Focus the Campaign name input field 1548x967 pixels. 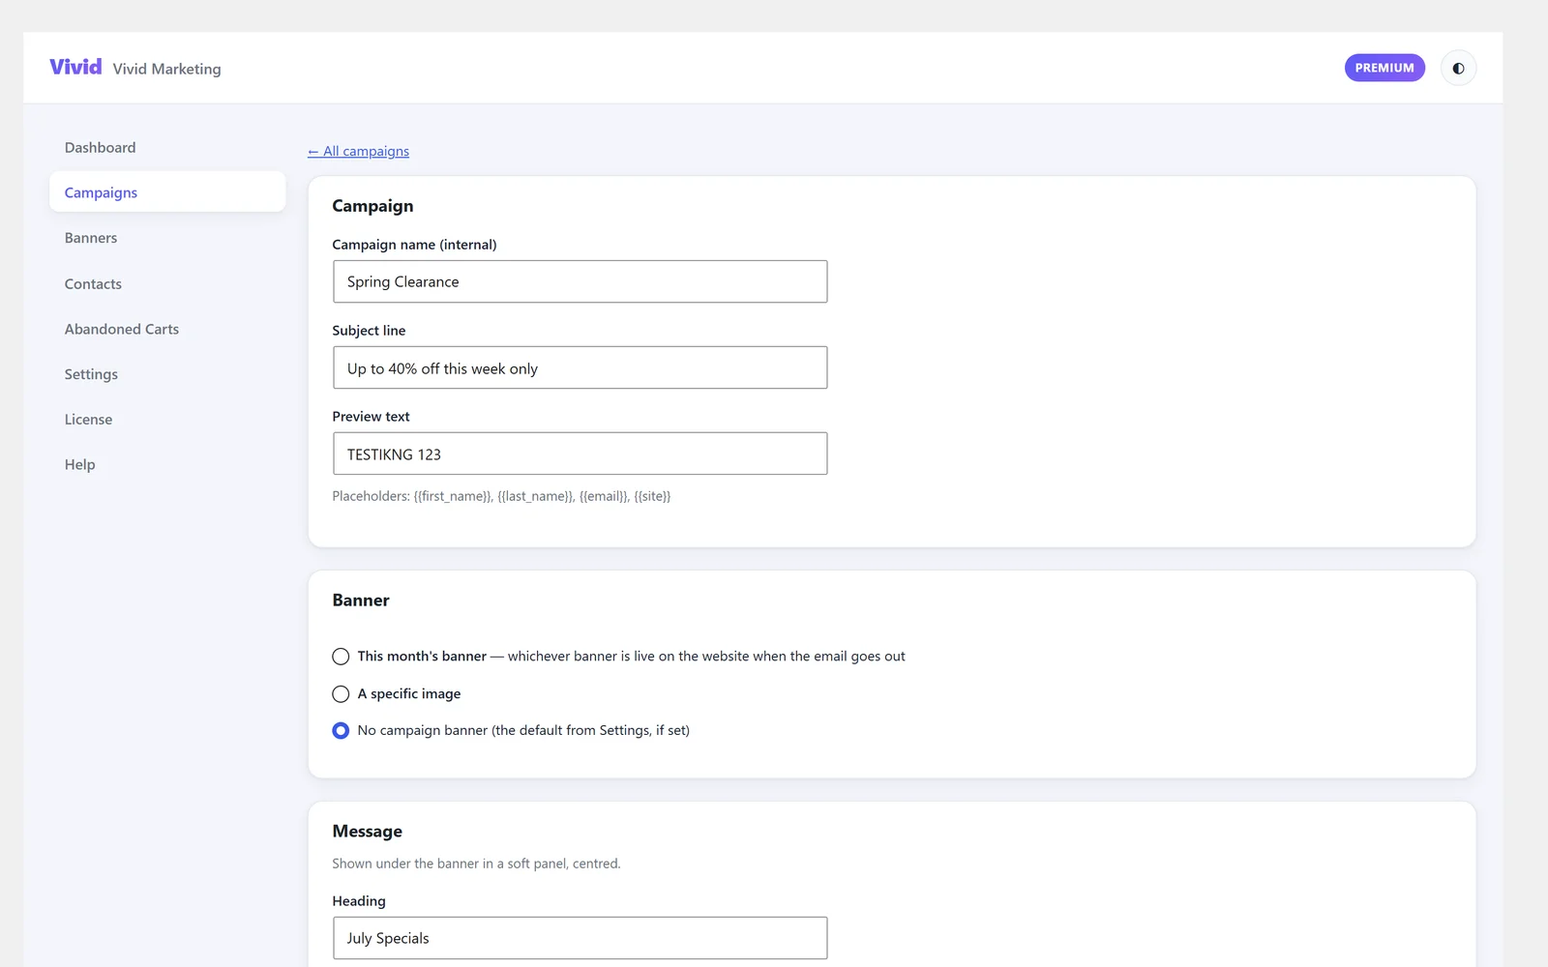click(580, 281)
